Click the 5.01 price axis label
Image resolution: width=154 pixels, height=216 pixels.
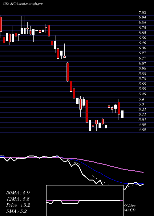click(142, 120)
